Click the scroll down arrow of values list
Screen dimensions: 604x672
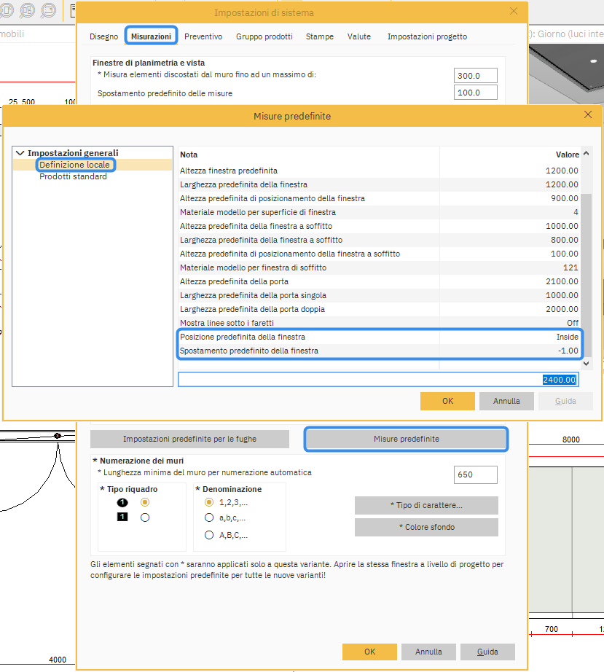pyautogui.click(x=587, y=363)
